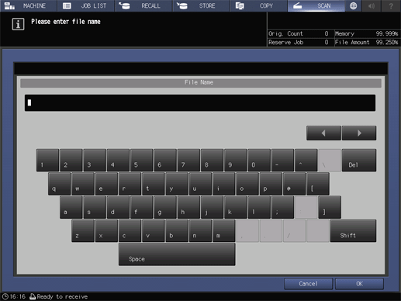Open the JOB LIST tab
Viewport: 401px width, 301px height.
86,5
